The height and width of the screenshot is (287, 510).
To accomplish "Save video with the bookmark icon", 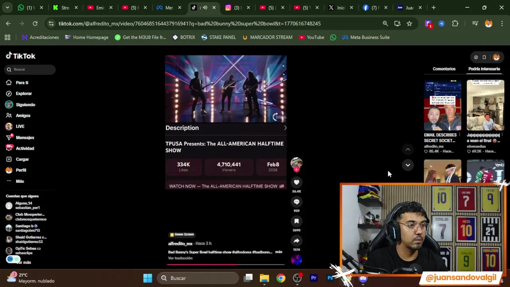I will click(x=296, y=221).
